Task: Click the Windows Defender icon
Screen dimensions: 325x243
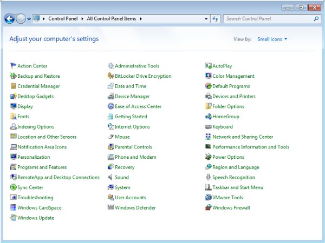Action: (x=111, y=207)
